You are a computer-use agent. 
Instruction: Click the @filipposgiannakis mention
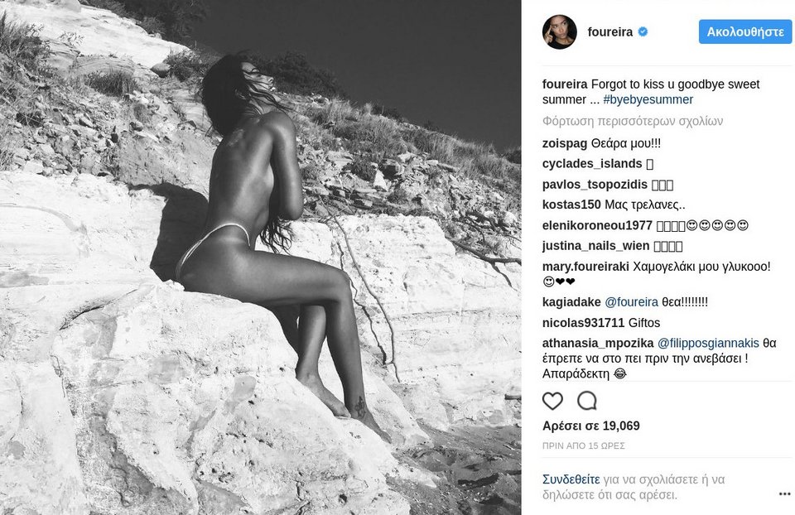coord(708,343)
